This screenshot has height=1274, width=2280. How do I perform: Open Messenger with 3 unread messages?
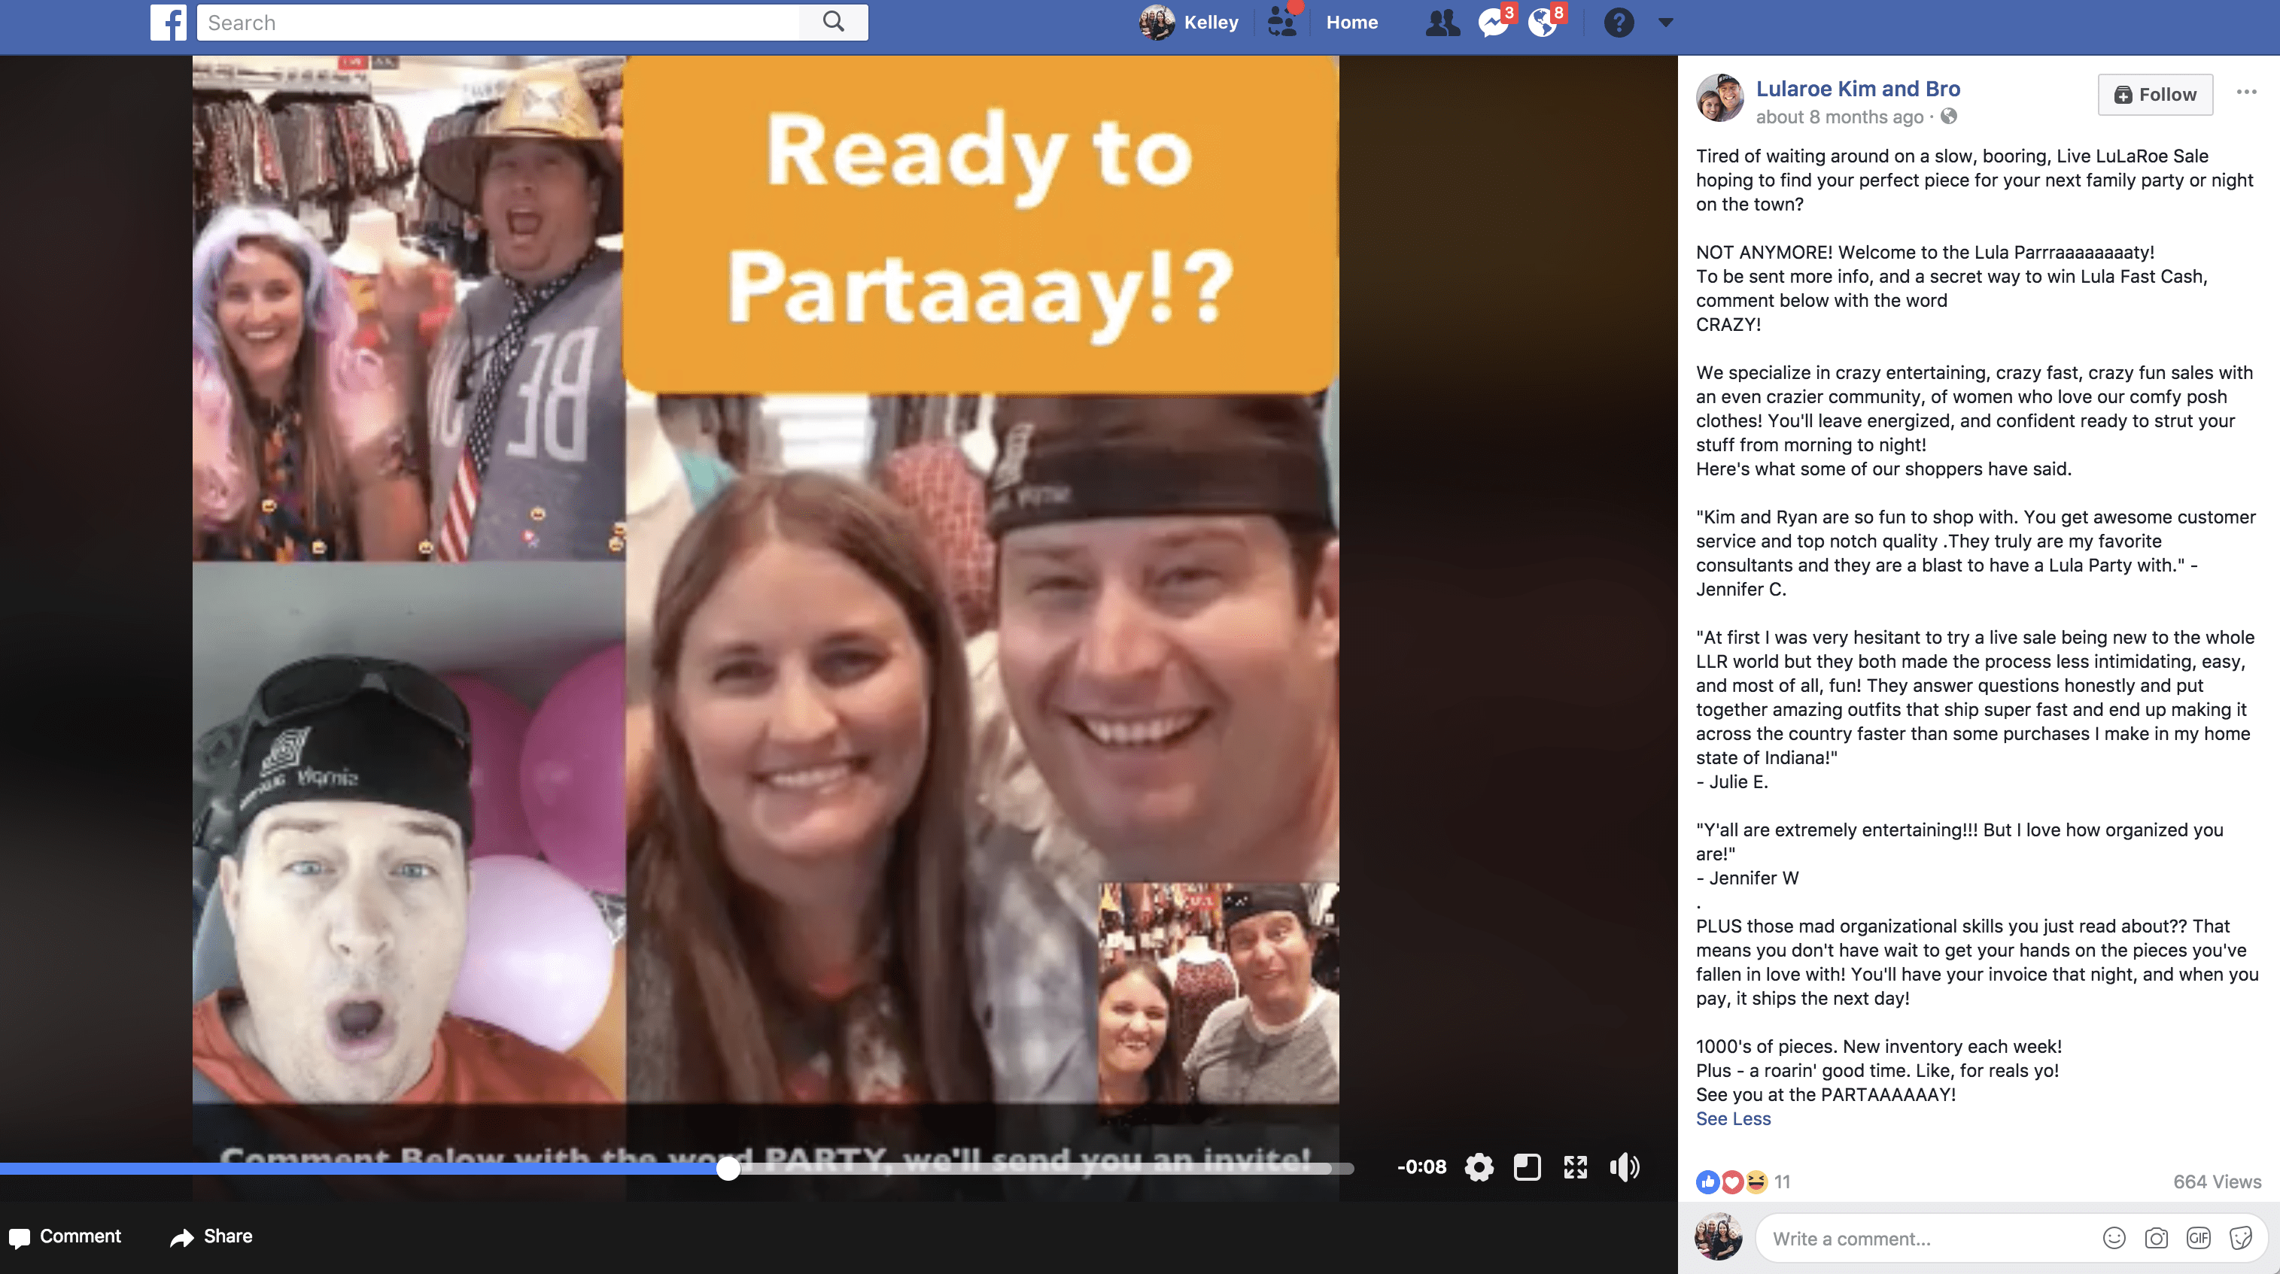[1495, 22]
